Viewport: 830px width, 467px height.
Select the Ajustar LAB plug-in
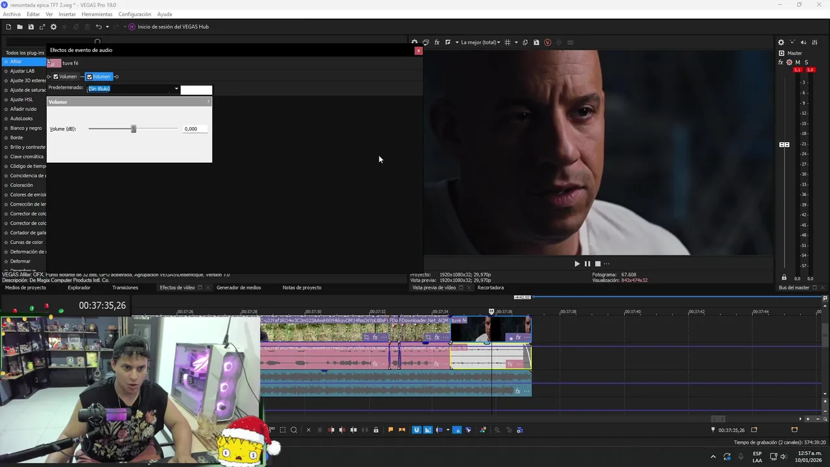23,71
